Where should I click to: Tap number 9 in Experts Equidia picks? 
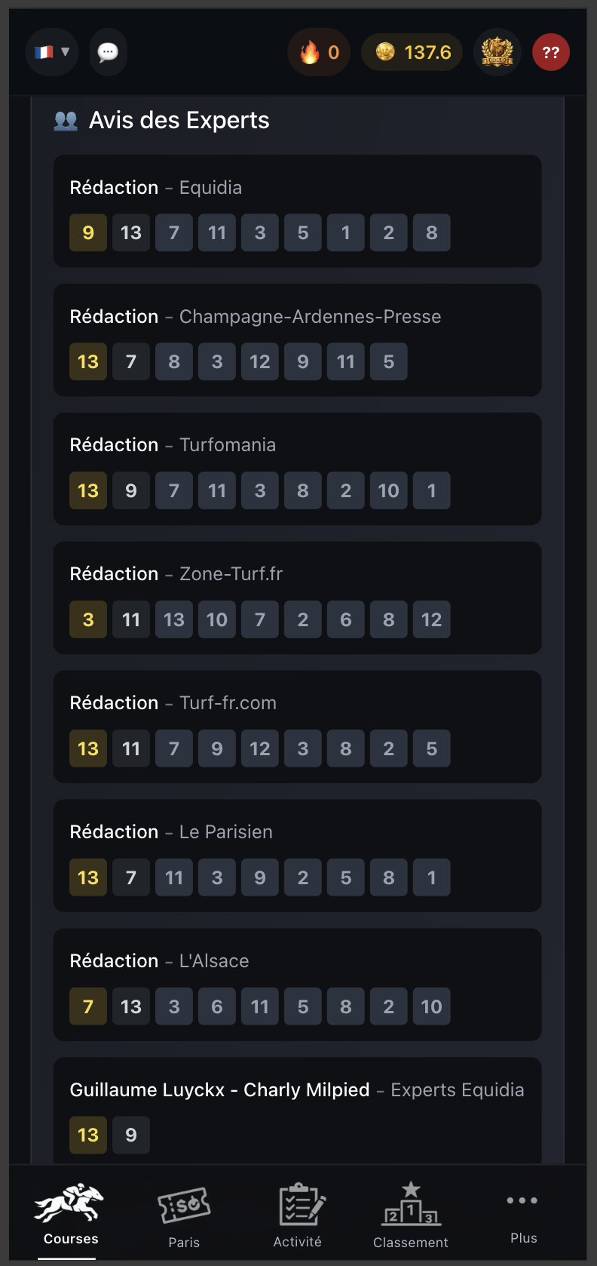131,1135
